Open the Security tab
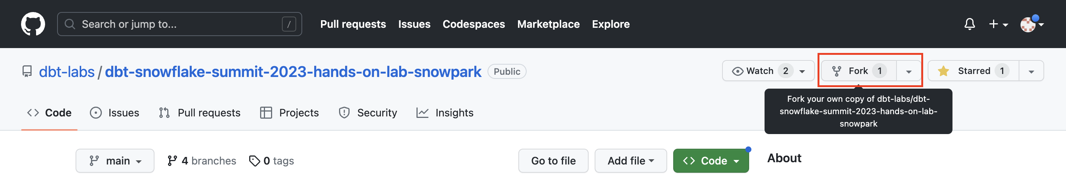 pyautogui.click(x=368, y=113)
